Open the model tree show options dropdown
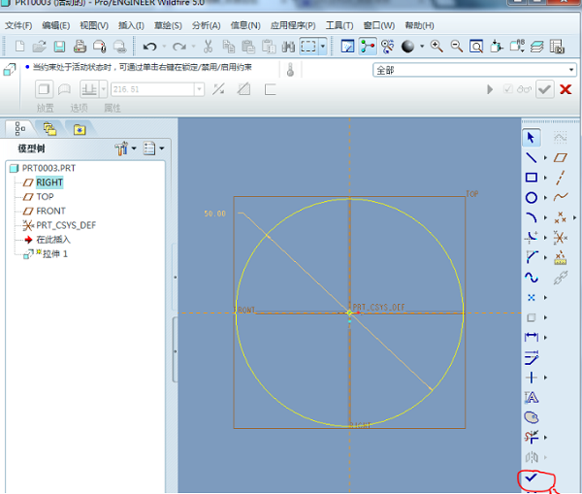Image resolution: width=582 pixels, height=494 pixels. click(x=154, y=148)
